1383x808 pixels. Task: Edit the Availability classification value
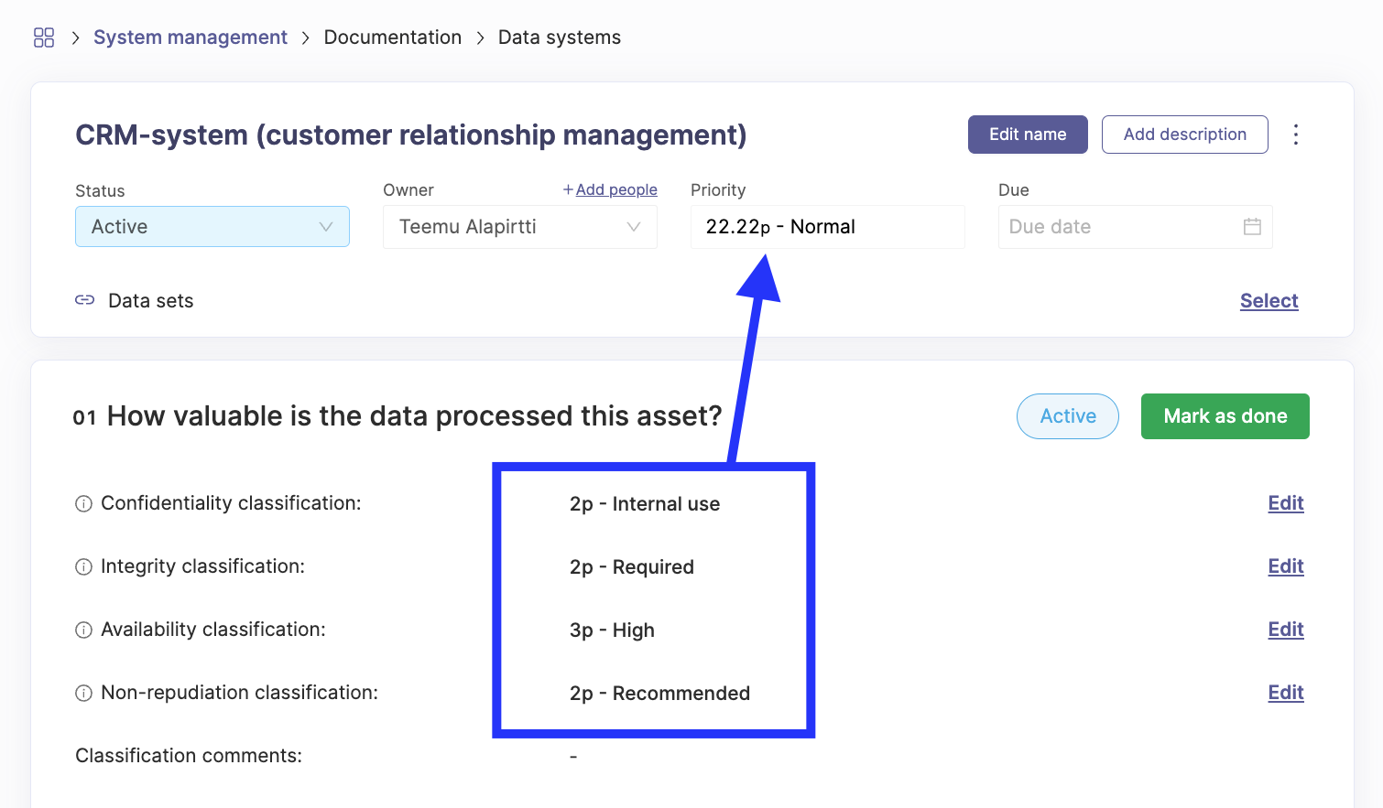(x=1285, y=630)
